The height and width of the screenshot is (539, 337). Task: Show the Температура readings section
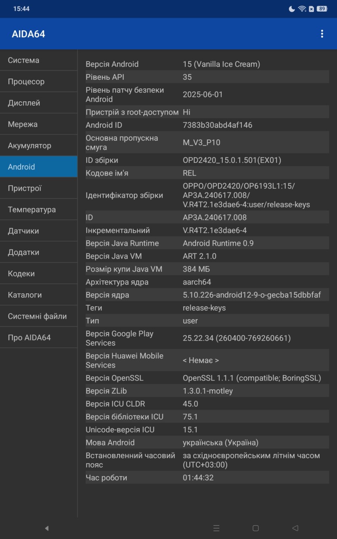coord(38,209)
